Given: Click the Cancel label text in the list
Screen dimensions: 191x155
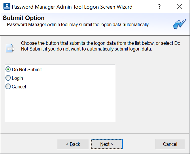Looking at the screenshot, I should coord(19,87).
